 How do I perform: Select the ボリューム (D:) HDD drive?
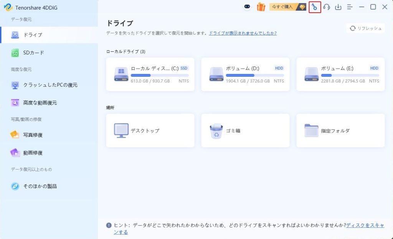click(x=245, y=74)
